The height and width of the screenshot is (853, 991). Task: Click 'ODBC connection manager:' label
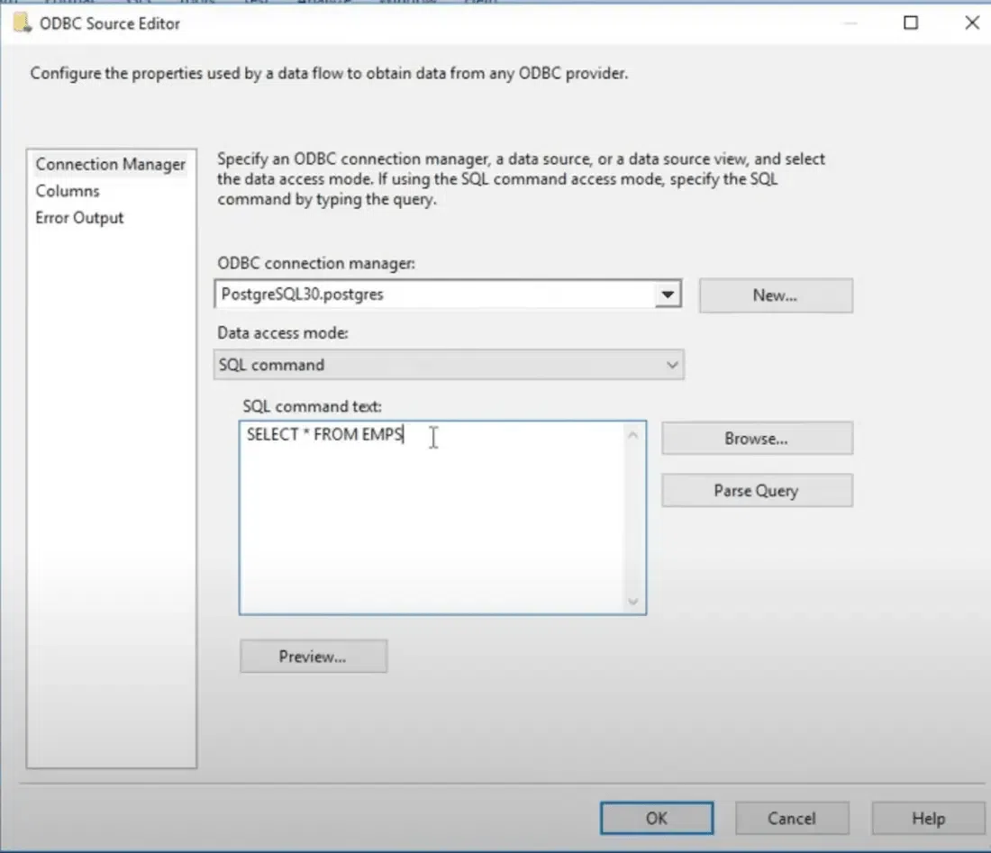click(x=316, y=264)
